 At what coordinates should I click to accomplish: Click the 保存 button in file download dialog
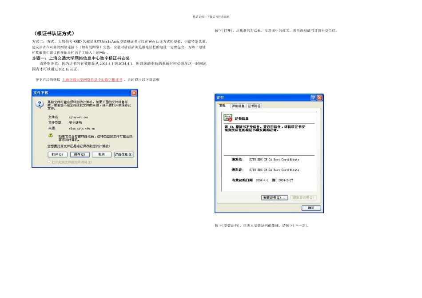[x=80, y=154]
